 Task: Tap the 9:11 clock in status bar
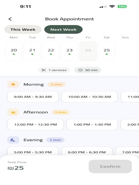click(x=25, y=7)
